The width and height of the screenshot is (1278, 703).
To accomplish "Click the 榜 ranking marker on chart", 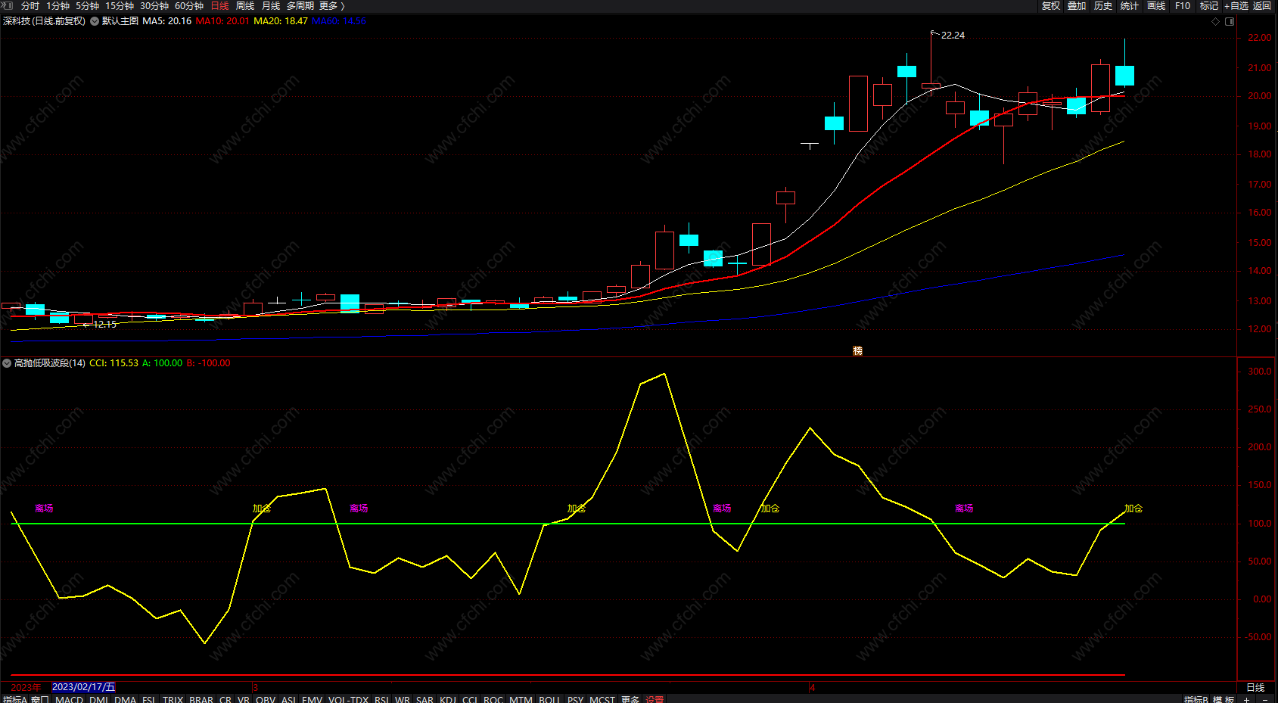I will (857, 350).
